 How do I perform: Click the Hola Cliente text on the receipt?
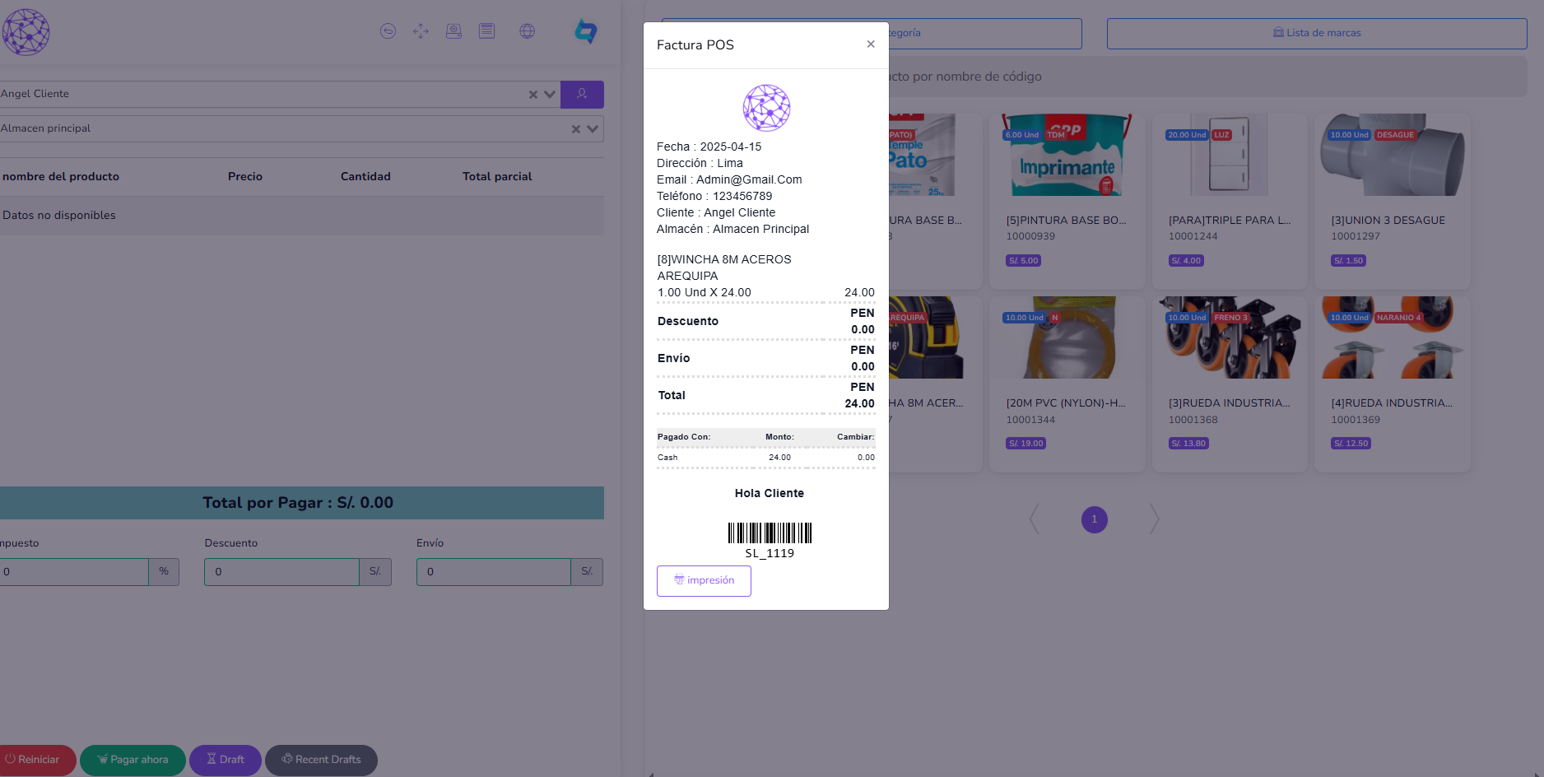click(770, 493)
